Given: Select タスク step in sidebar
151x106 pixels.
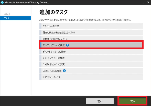Looking at the screenshot, I should coord(16,18).
